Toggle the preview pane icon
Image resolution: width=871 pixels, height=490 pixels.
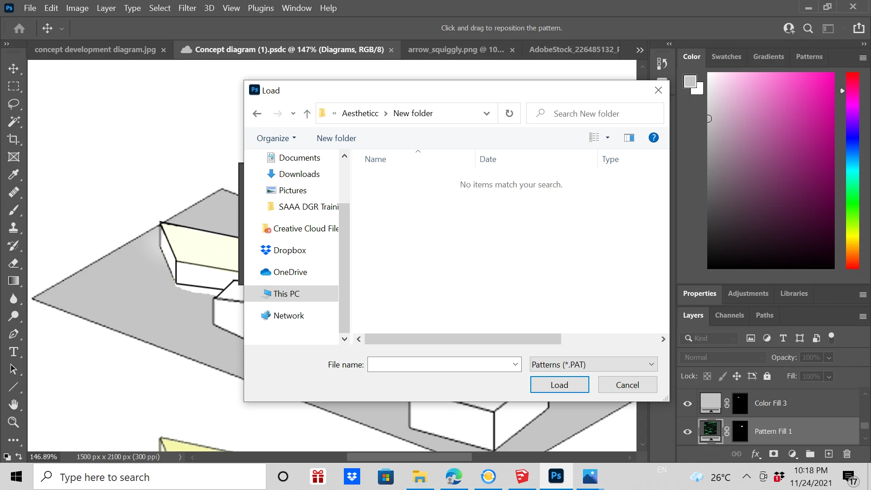[629, 137]
